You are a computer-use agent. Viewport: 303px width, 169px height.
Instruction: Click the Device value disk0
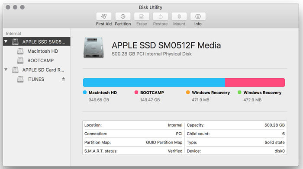click(280, 151)
